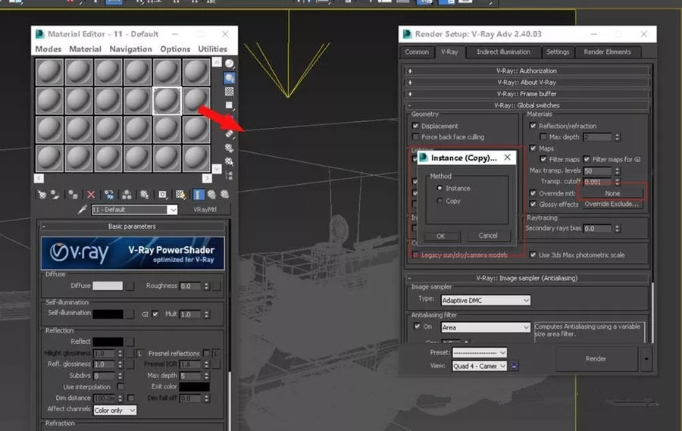Disable the Displacement checkbox
Viewport: 682px width, 431px height.
click(x=415, y=126)
